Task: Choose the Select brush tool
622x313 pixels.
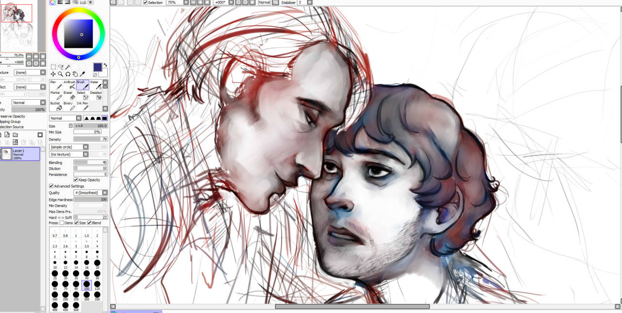Action: click(x=83, y=96)
